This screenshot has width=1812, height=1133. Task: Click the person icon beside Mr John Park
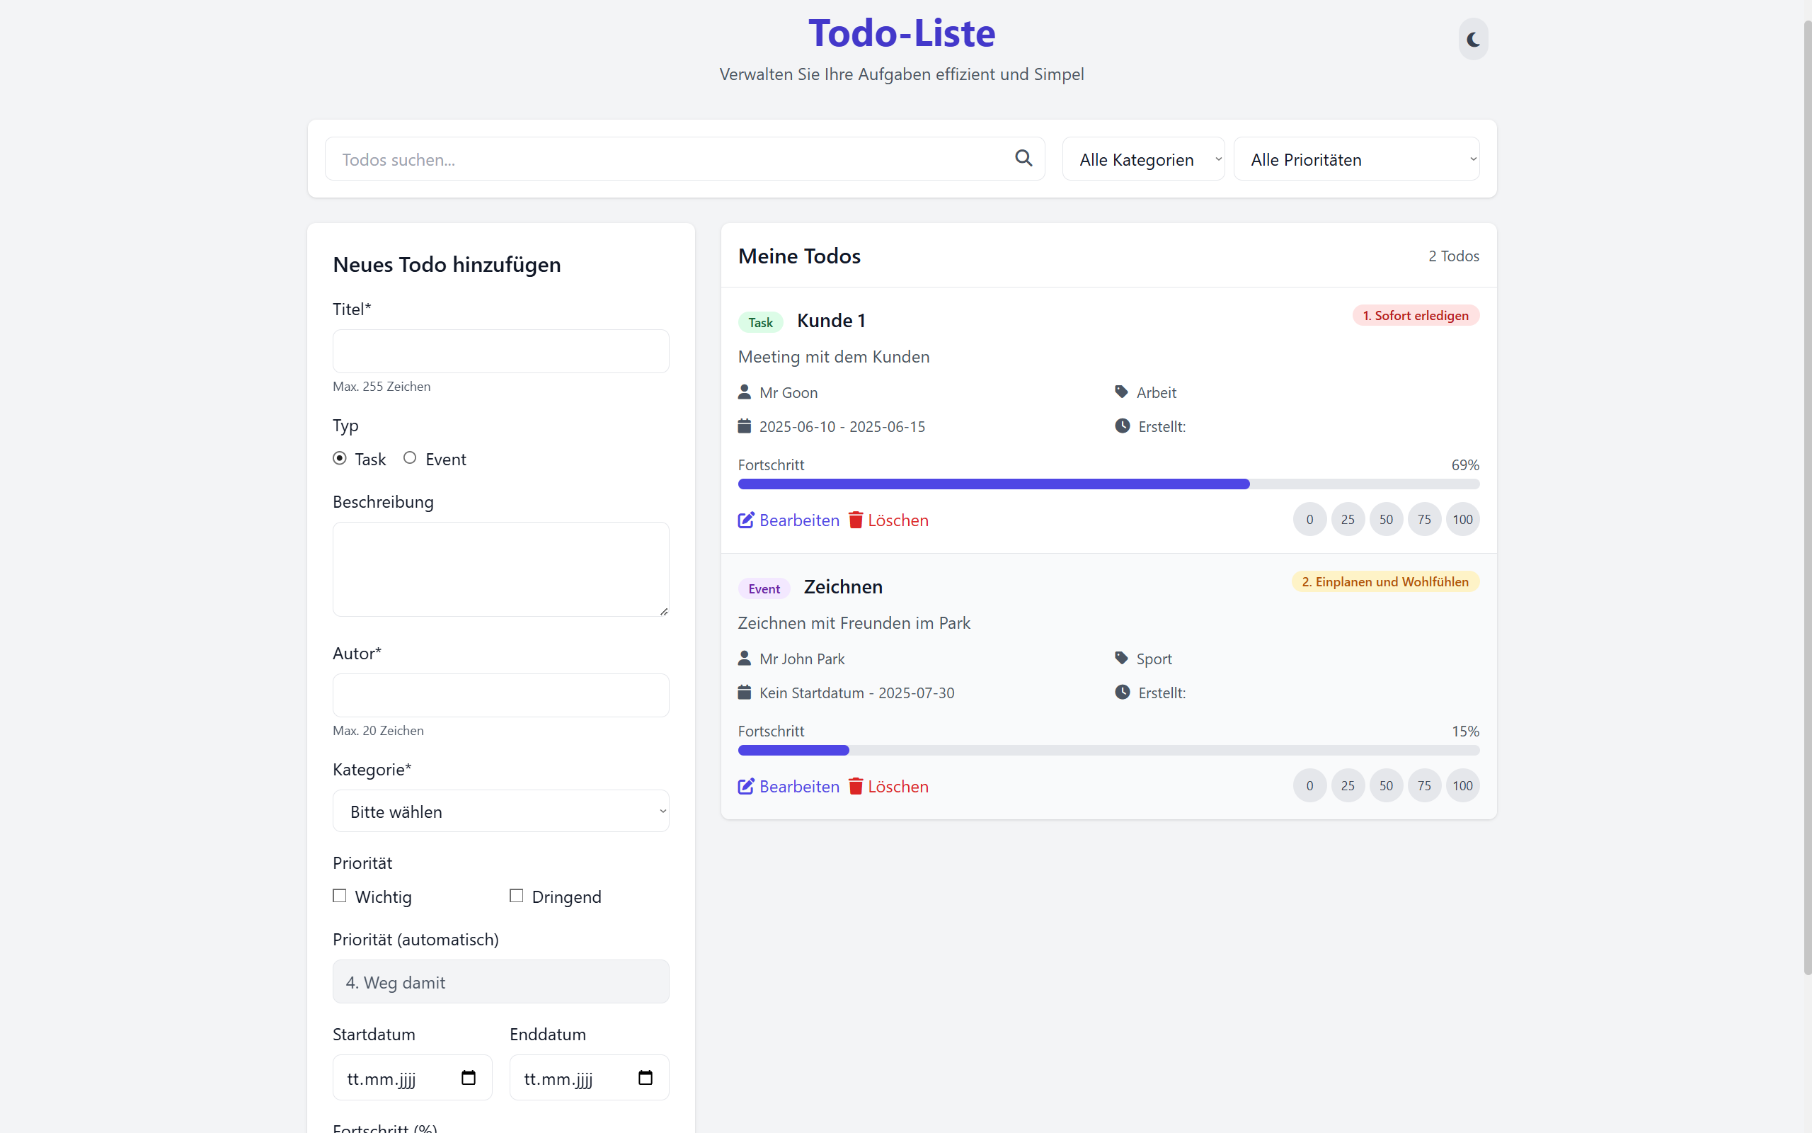[x=745, y=657]
